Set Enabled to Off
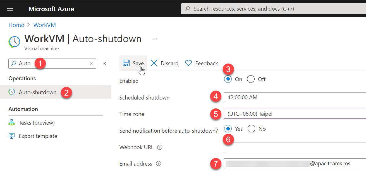366x177 pixels. (251, 79)
